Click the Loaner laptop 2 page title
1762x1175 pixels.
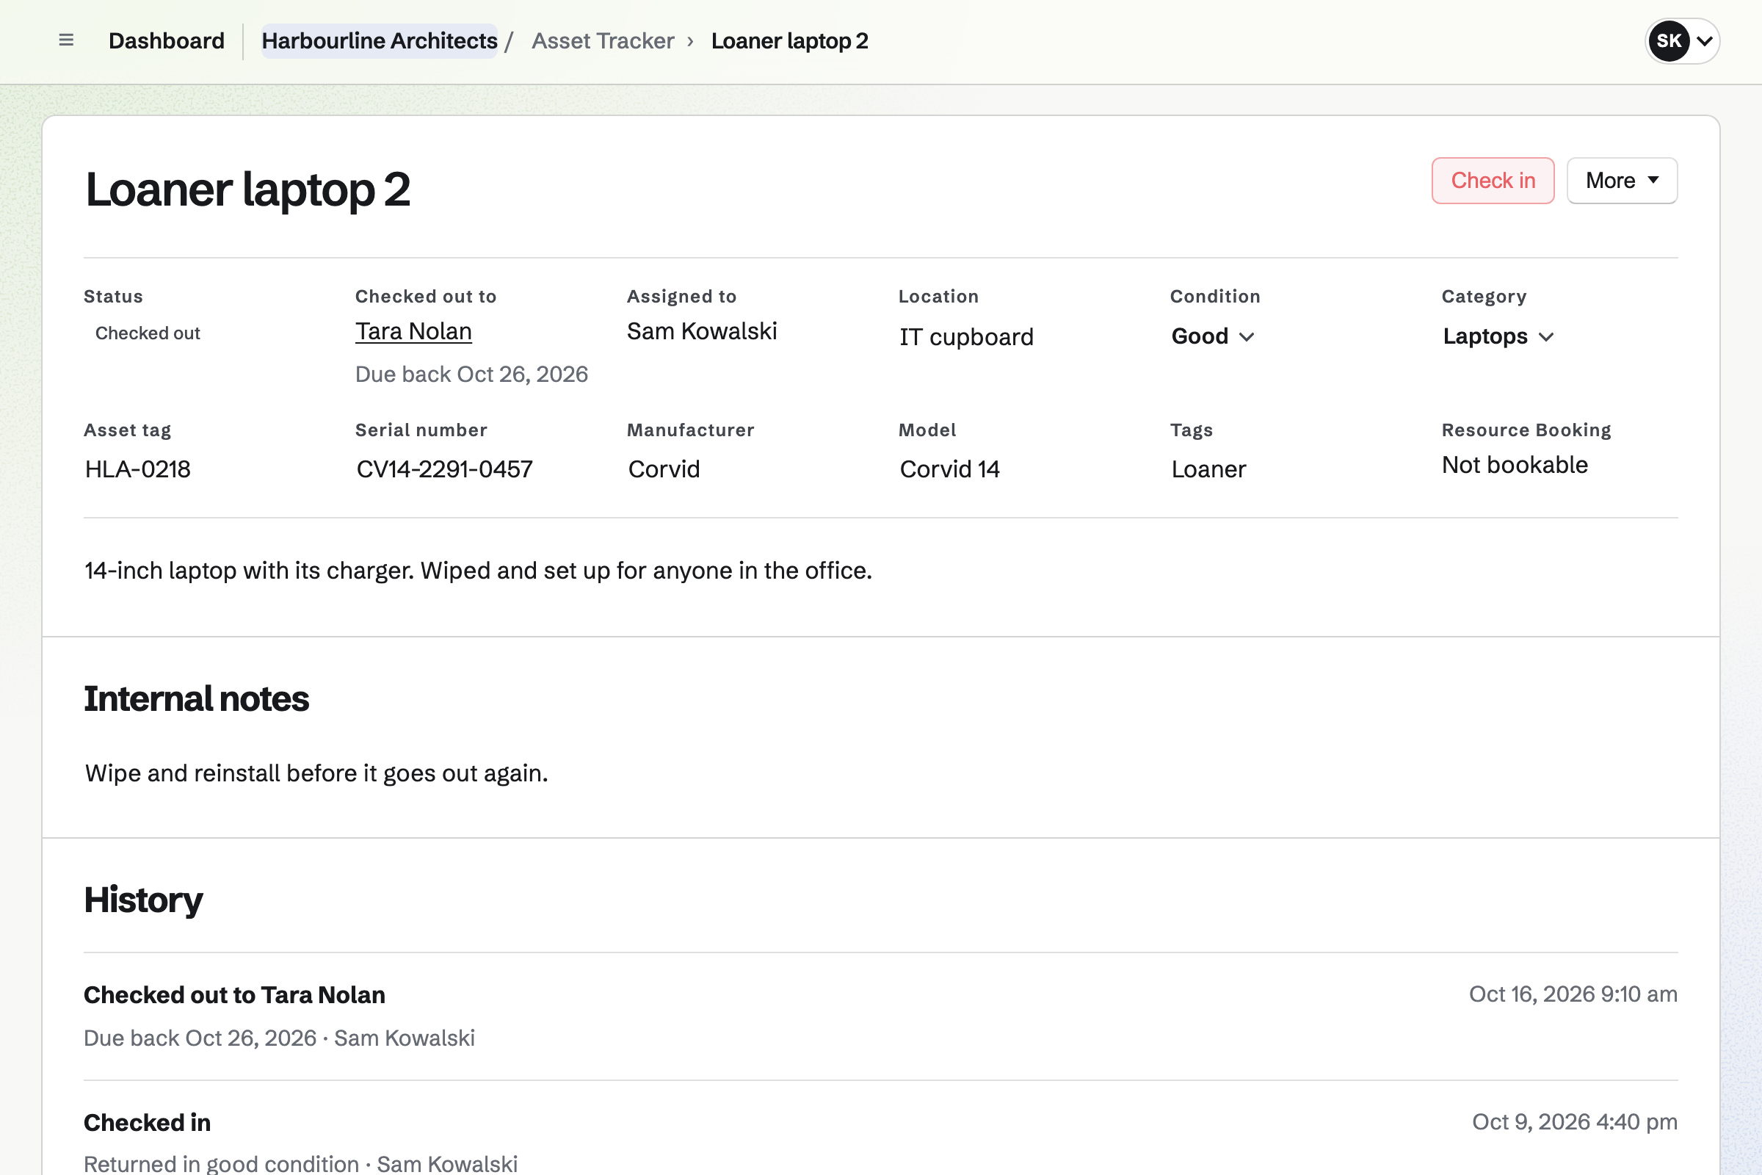coord(247,189)
